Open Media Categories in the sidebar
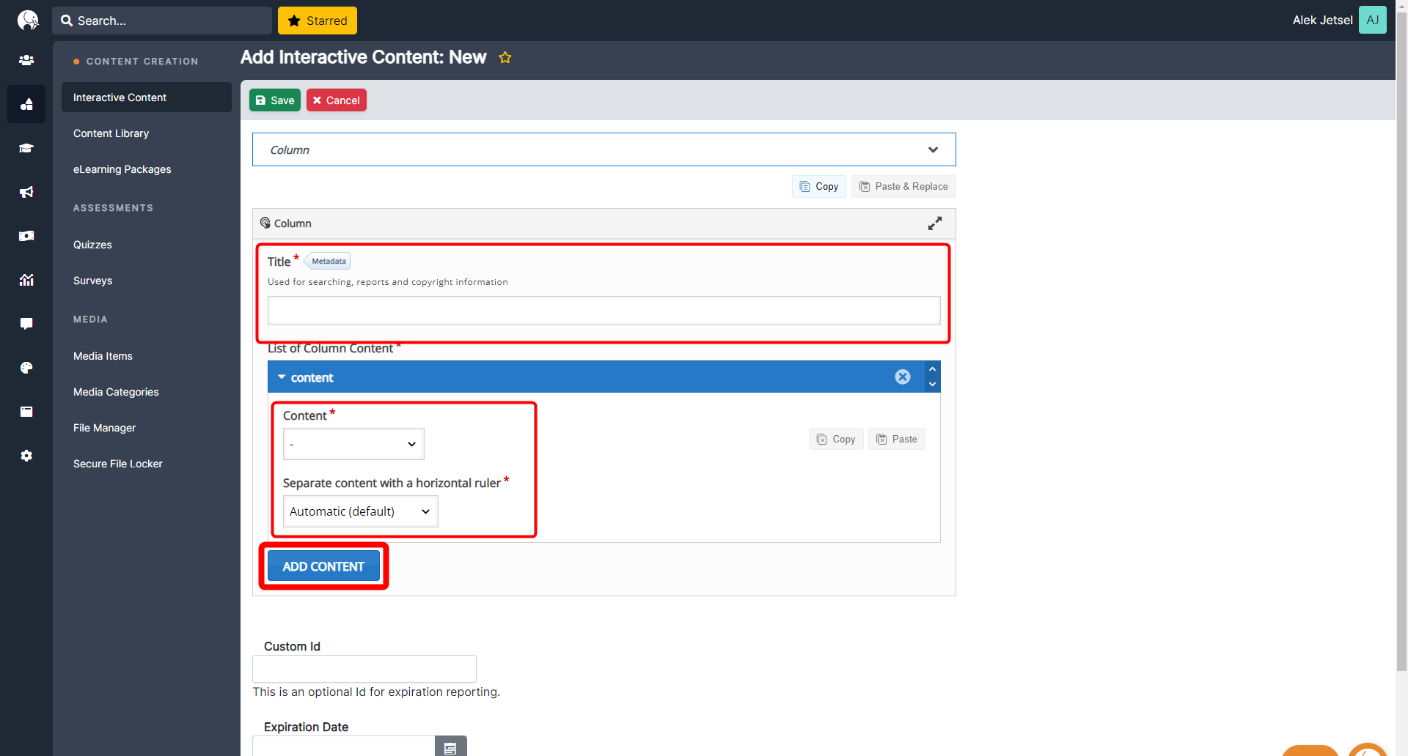This screenshot has height=756, width=1408. [116, 392]
